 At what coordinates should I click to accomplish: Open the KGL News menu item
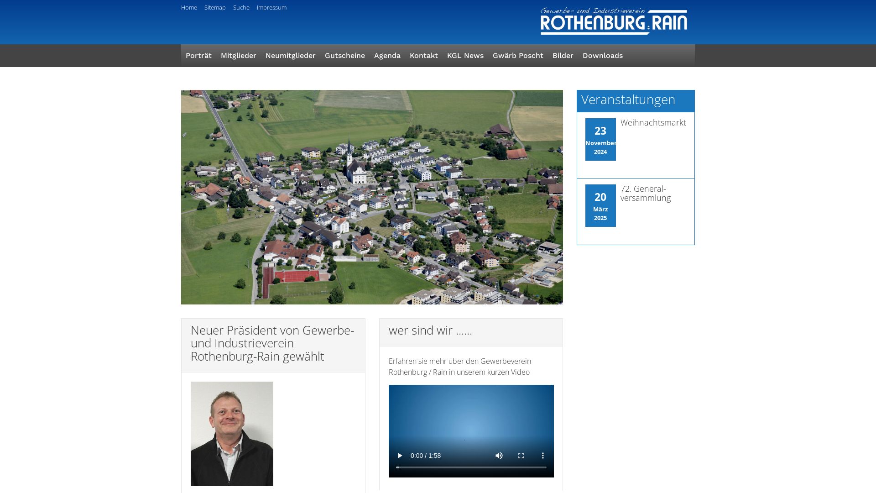pyautogui.click(x=465, y=56)
